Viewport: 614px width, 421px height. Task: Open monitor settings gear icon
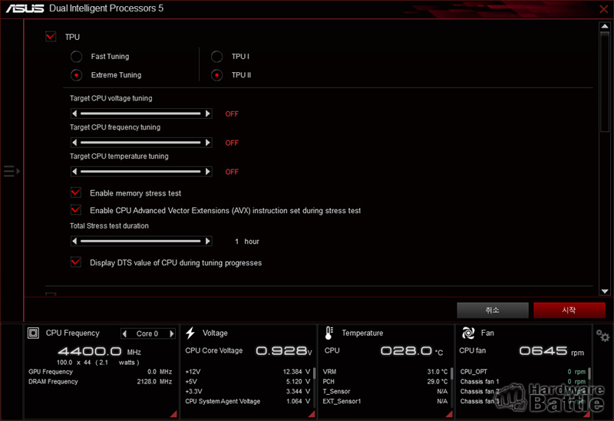click(602, 336)
